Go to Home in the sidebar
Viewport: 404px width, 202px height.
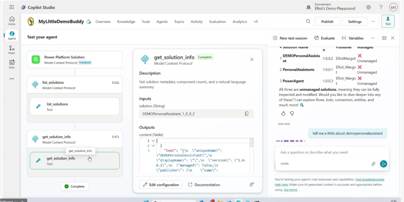click(12, 20)
